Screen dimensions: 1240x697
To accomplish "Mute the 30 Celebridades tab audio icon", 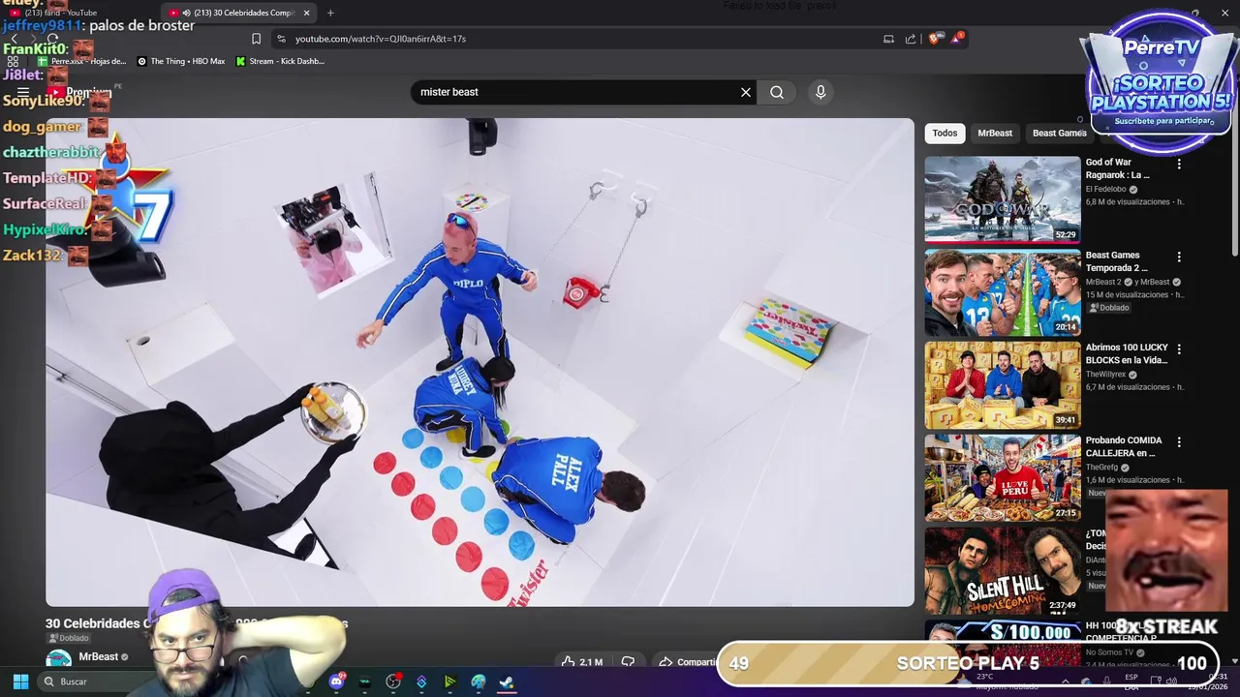I will tap(186, 13).
